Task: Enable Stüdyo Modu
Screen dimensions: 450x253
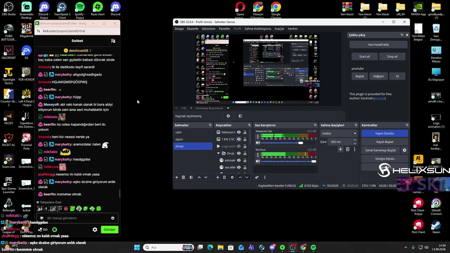Action: coord(385,159)
